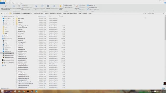
Task: Click the Move to ribbon icon
Action: [36, 6]
